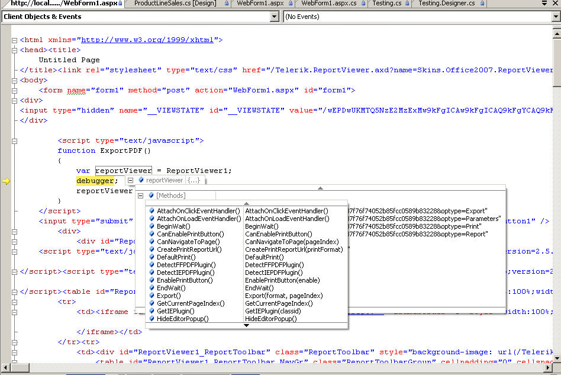Click the horizontal scrollbar left arrow
This screenshot has height=375, width=561.
tap(5, 367)
